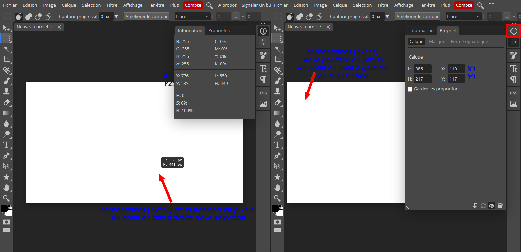This screenshot has width=521, height=252.
Task: Open the brush settings panel icon, right window
Action: coord(514,55)
